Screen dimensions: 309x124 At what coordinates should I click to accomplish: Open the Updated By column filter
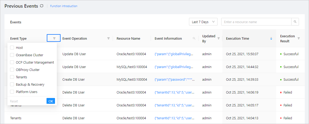pyautogui.click(x=219, y=38)
